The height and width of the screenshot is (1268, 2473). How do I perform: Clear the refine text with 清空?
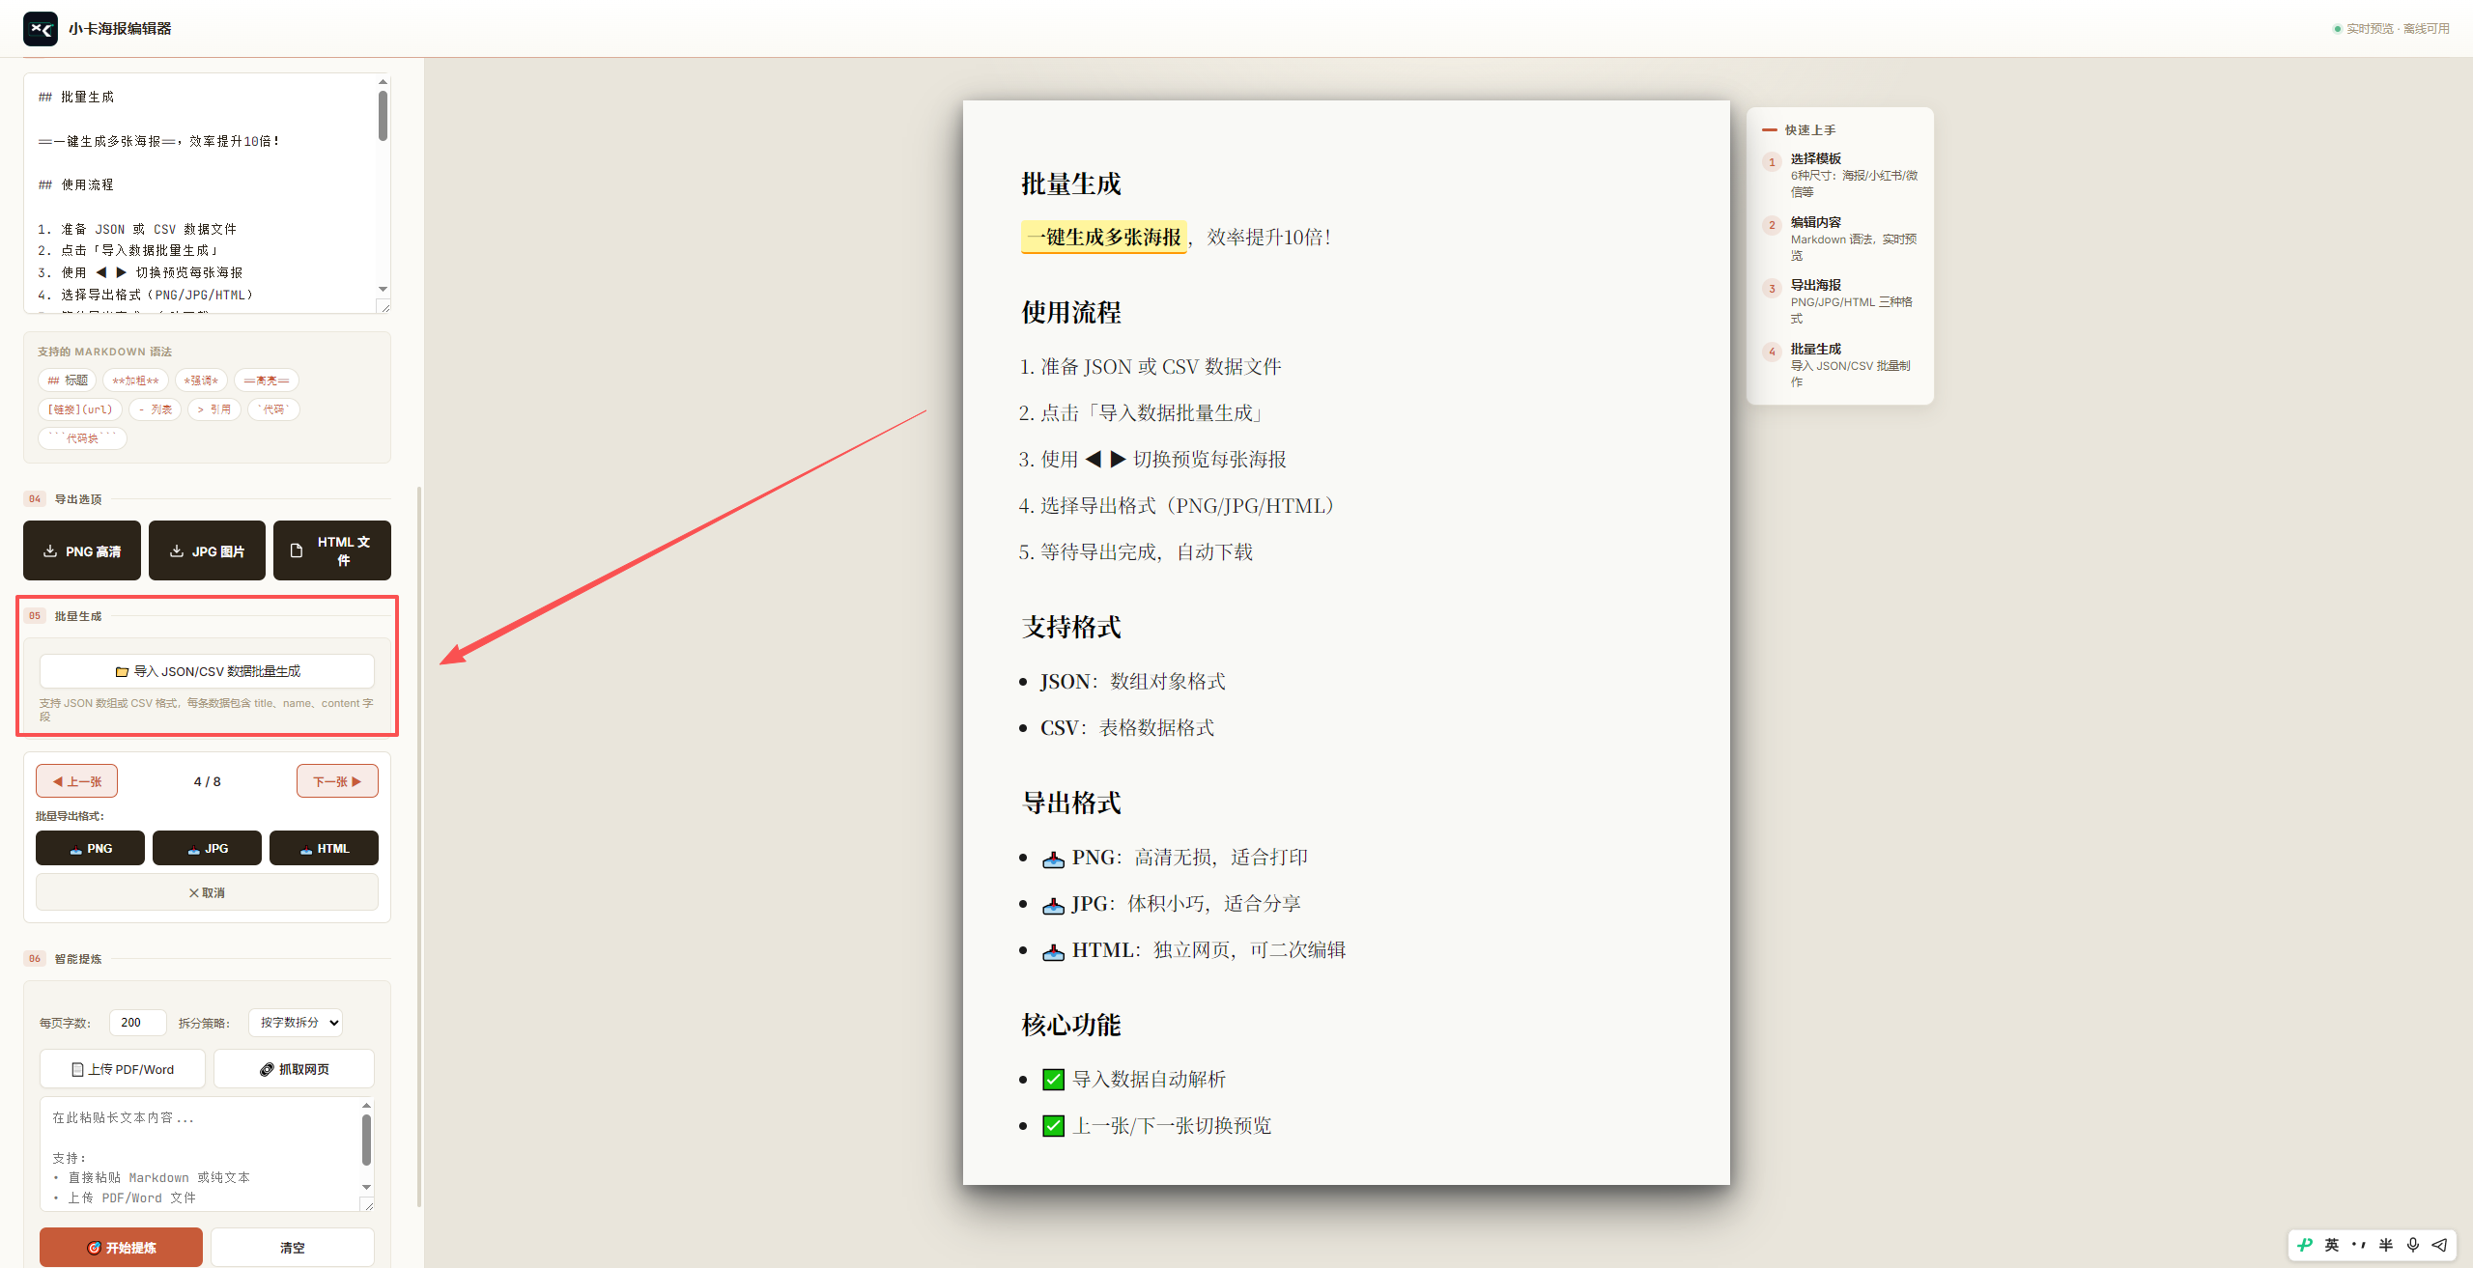pyautogui.click(x=293, y=1247)
